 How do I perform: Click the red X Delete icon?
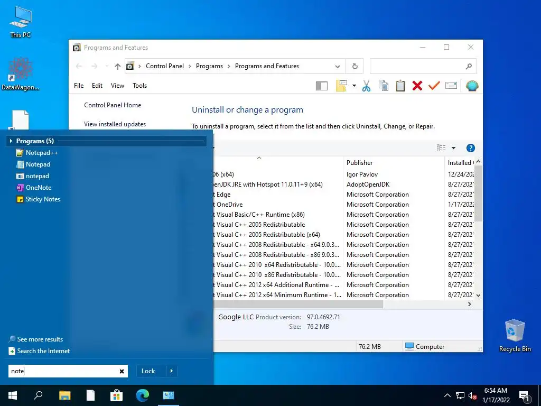(417, 86)
